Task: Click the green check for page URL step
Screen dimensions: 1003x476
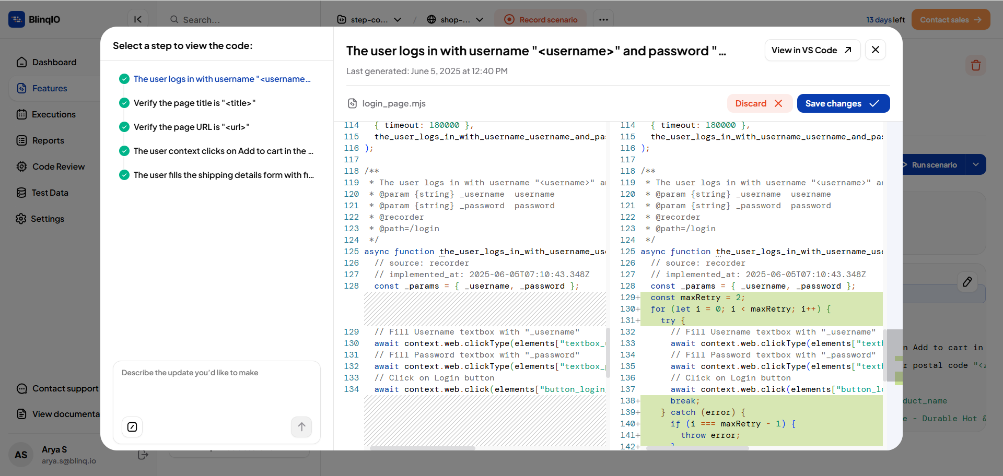Action: (124, 127)
